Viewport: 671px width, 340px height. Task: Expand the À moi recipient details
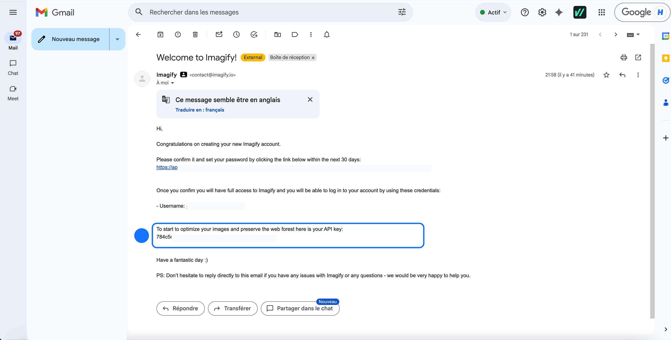(173, 83)
